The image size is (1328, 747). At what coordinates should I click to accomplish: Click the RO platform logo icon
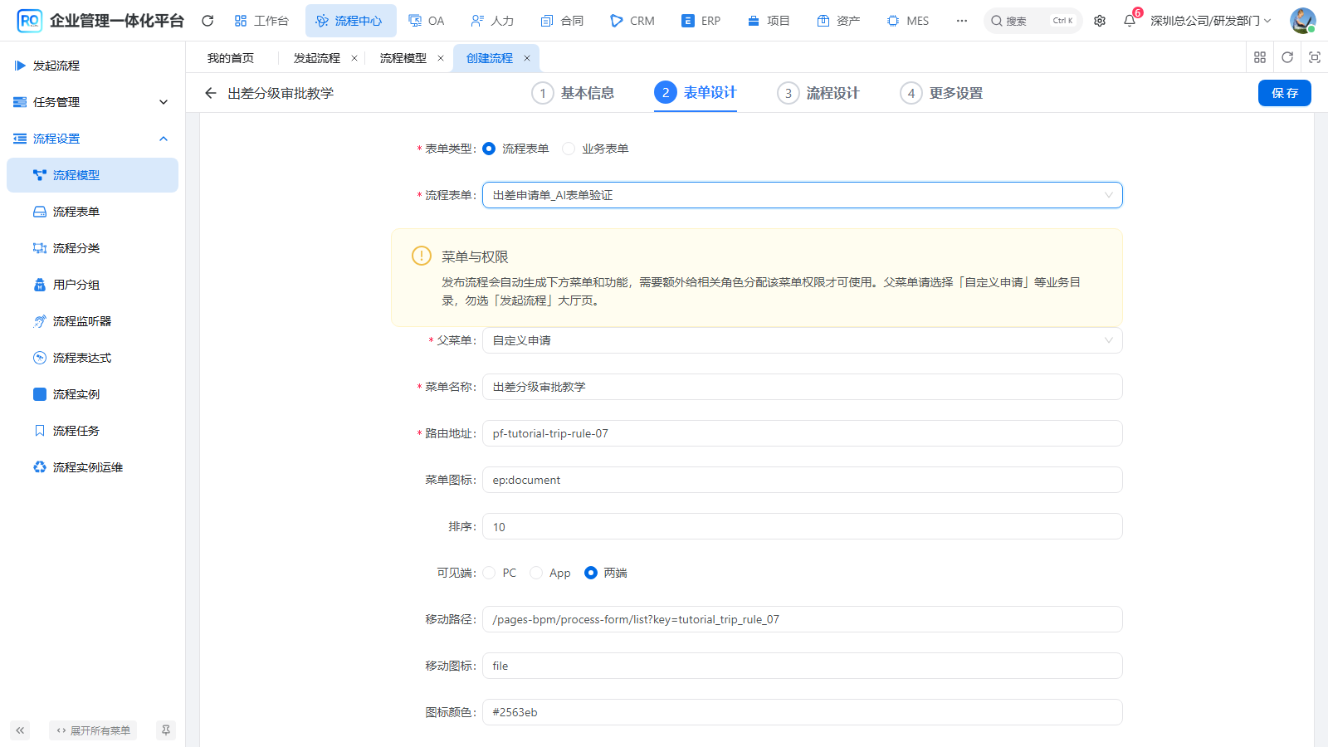(x=29, y=21)
